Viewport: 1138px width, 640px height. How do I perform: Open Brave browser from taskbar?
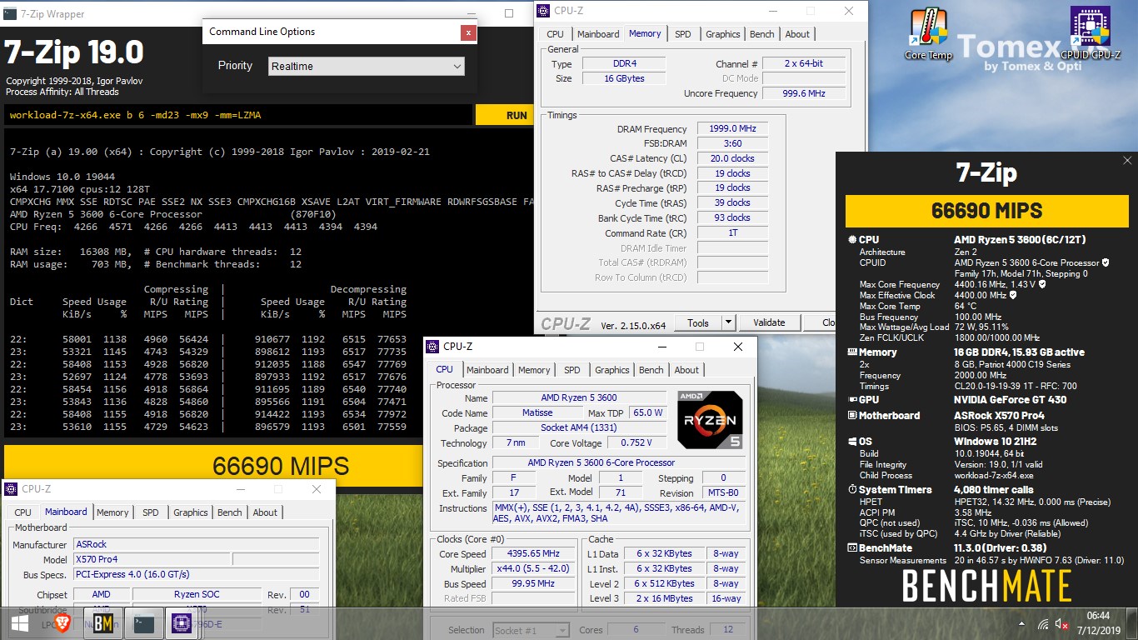(x=62, y=623)
